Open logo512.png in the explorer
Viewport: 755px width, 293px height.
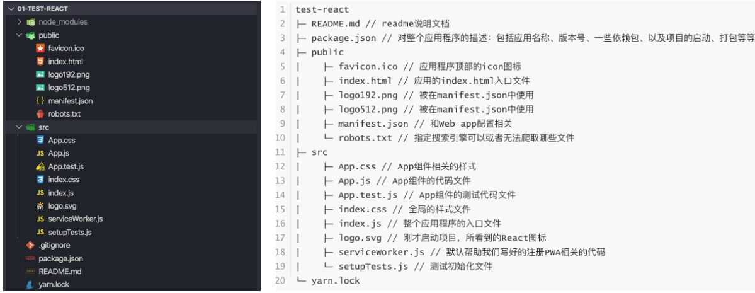click(x=69, y=88)
